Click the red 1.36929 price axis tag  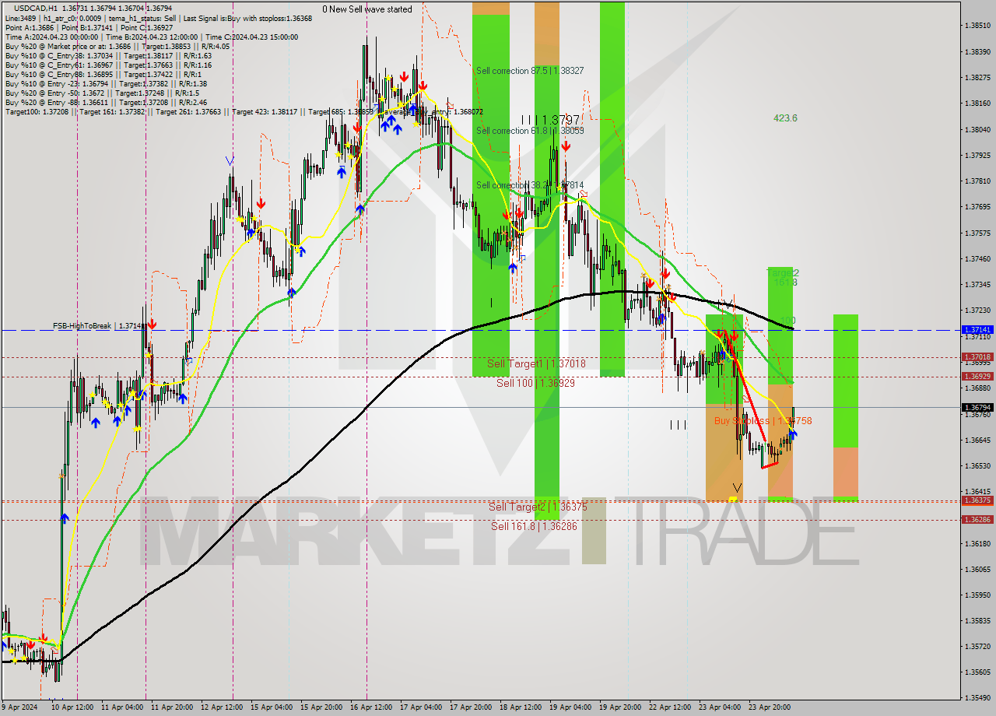click(977, 376)
